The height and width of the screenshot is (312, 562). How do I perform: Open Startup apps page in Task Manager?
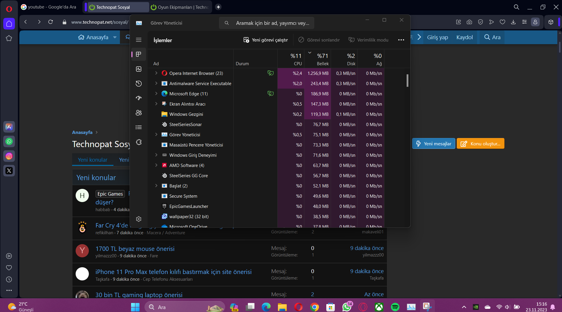click(x=139, y=98)
